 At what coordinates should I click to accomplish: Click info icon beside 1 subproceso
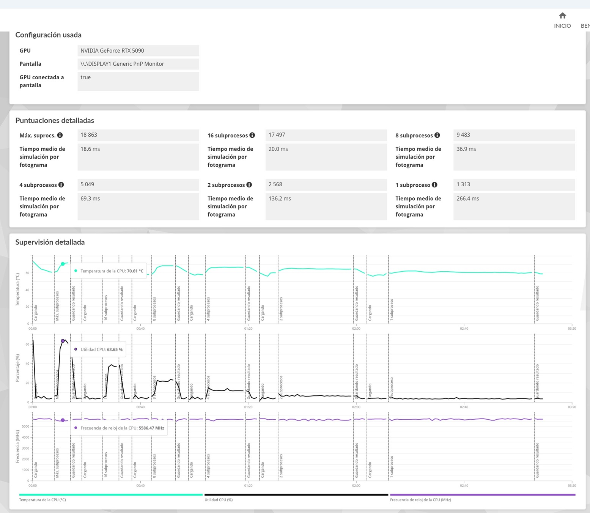[x=434, y=185]
